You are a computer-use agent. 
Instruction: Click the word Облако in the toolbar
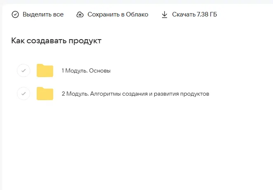point(137,15)
